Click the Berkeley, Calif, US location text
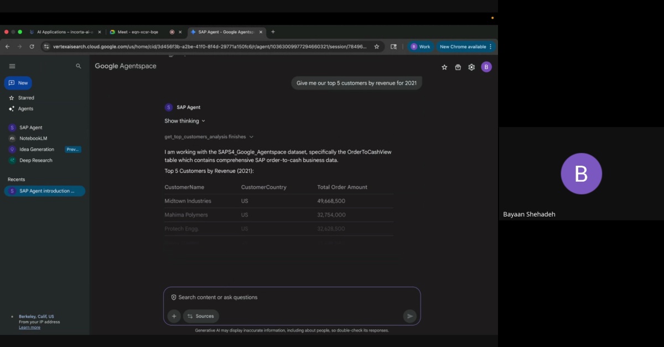The image size is (664, 347). pyautogui.click(x=37, y=317)
